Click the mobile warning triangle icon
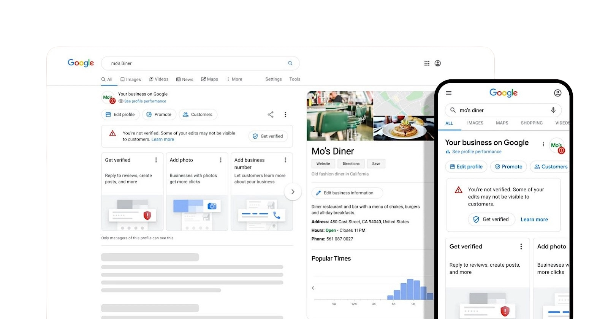The image size is (608, 319). (459, 190)
